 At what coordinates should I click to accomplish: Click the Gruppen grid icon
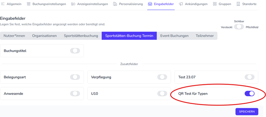click(x=215, y=4)
